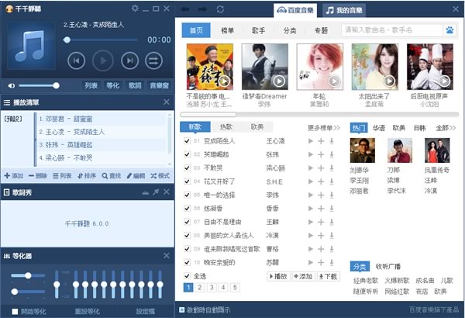
Task: Enable the 開啟等化 equalizer checkbox
Action: pyautogui.click(x=16, y=311)
